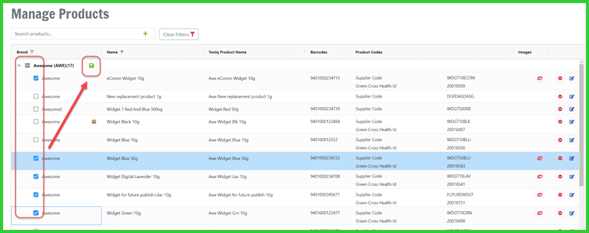Open images for Widget Blue 50g
Image resolution: width=589 pixels, height=233 pixels.
(x=540, y=158)
